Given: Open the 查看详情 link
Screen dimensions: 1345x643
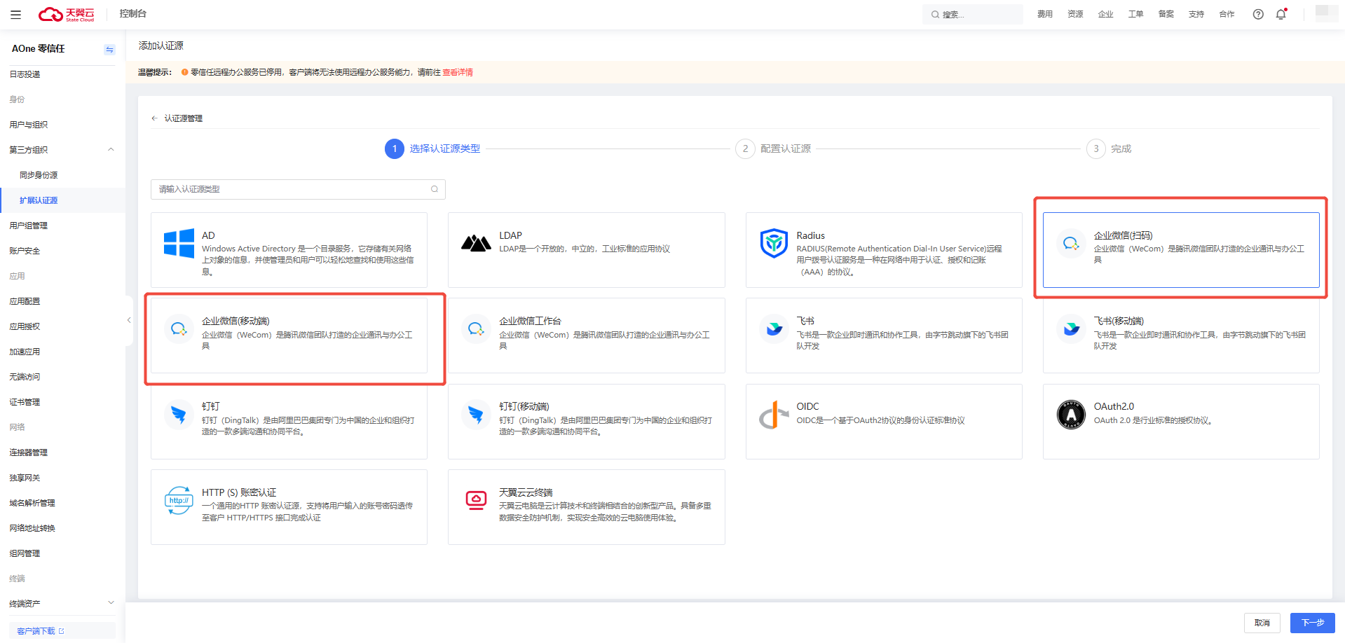Looking at the screenshot, I should click(458, 72).
